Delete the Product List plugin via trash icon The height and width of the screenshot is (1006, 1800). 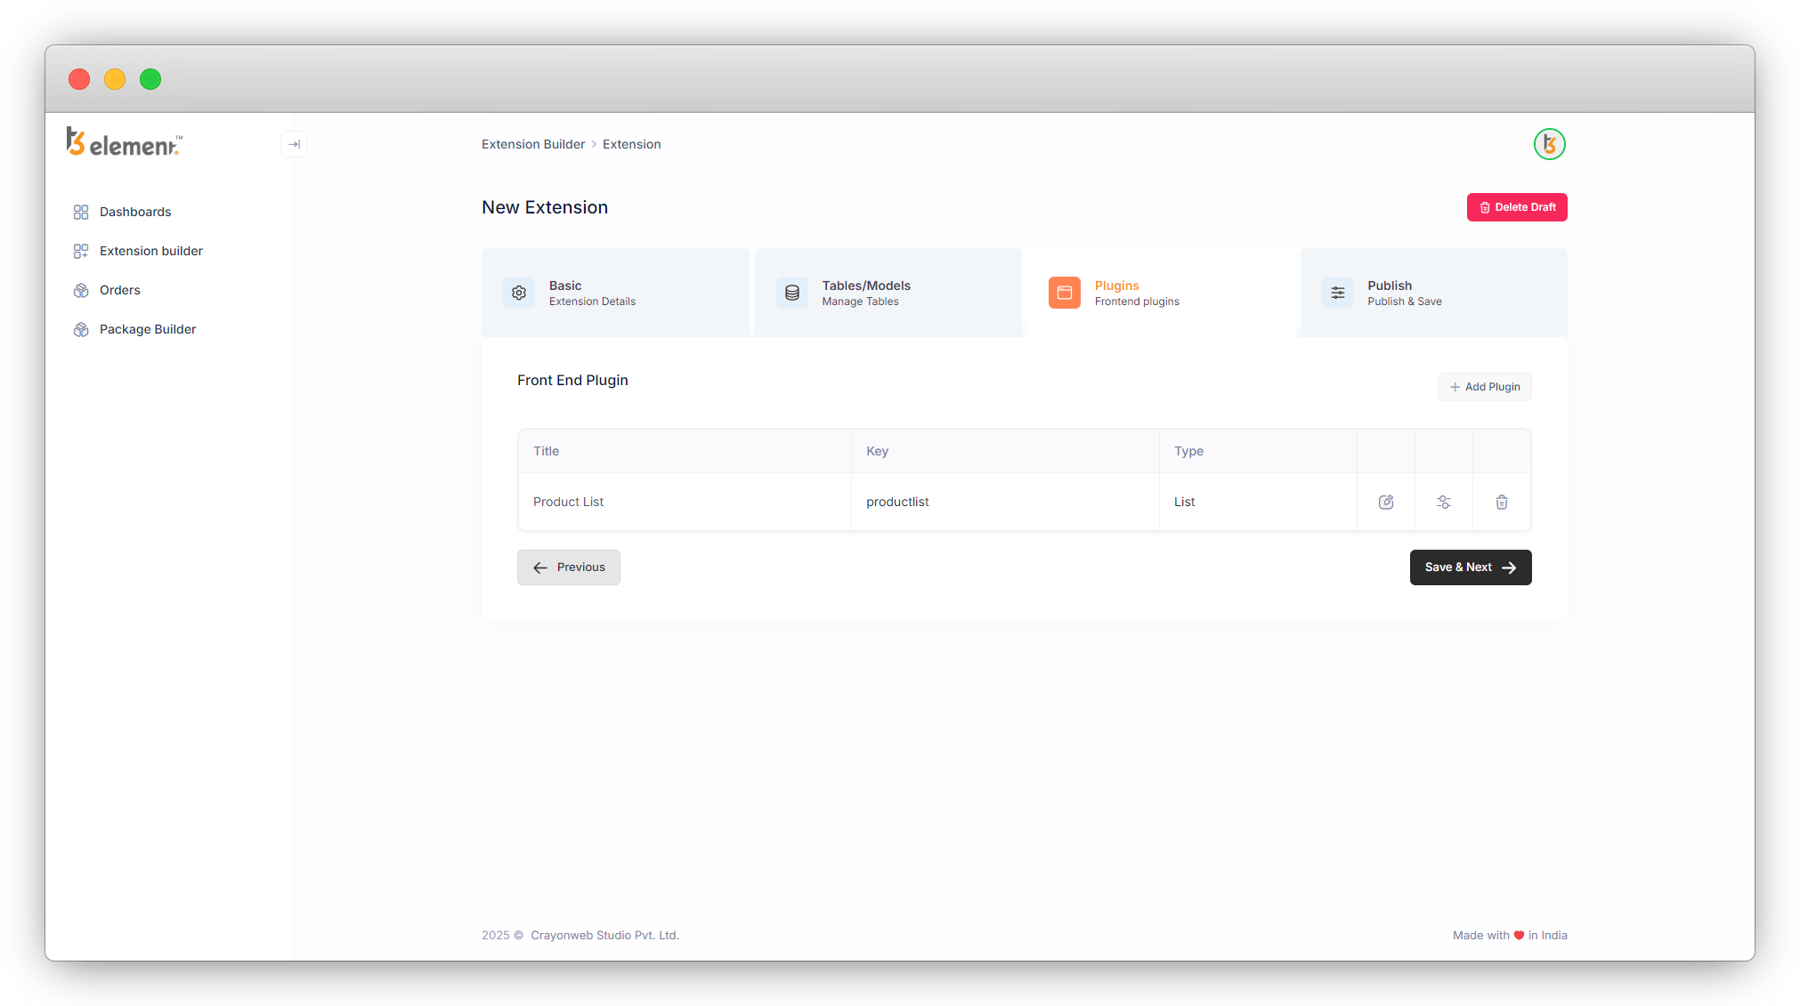tap(1502, 503)
